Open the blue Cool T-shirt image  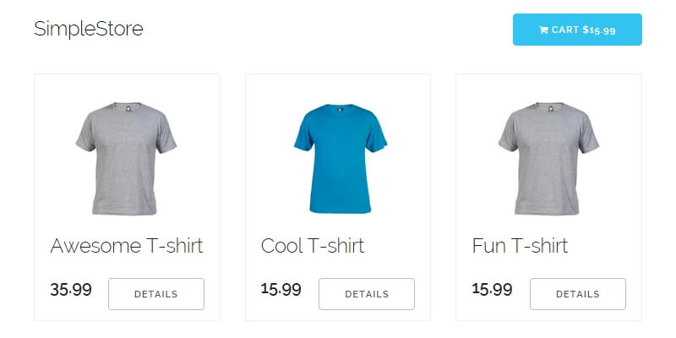[338, 158]
